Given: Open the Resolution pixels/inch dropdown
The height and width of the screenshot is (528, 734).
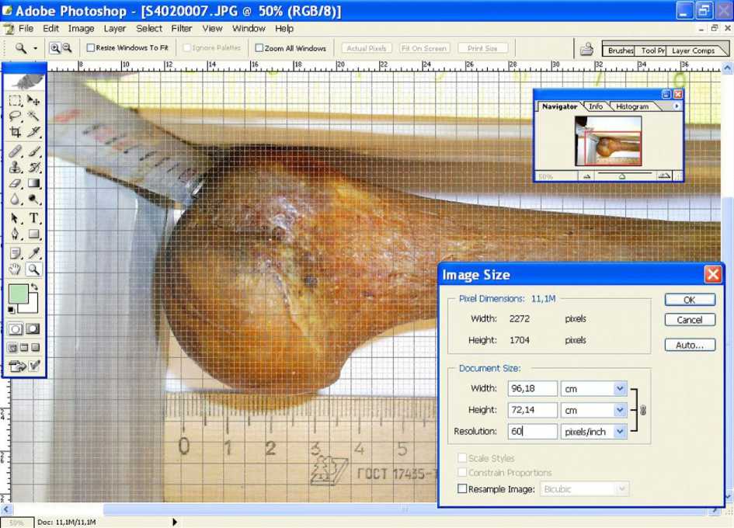Looking at the screenshot, I should (x=620, y=432).
